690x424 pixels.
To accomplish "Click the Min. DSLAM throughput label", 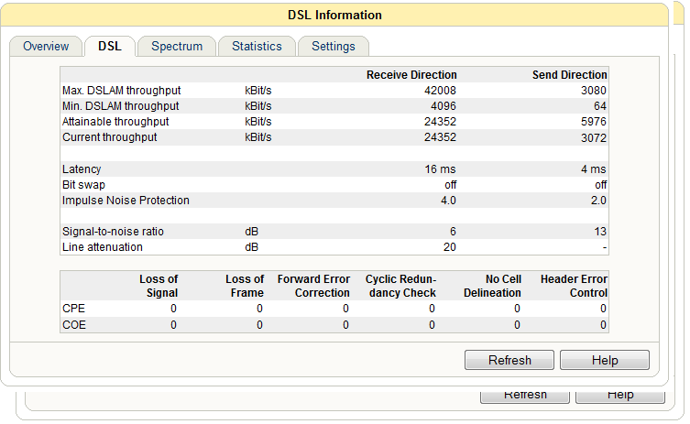I will coord(121,106).
